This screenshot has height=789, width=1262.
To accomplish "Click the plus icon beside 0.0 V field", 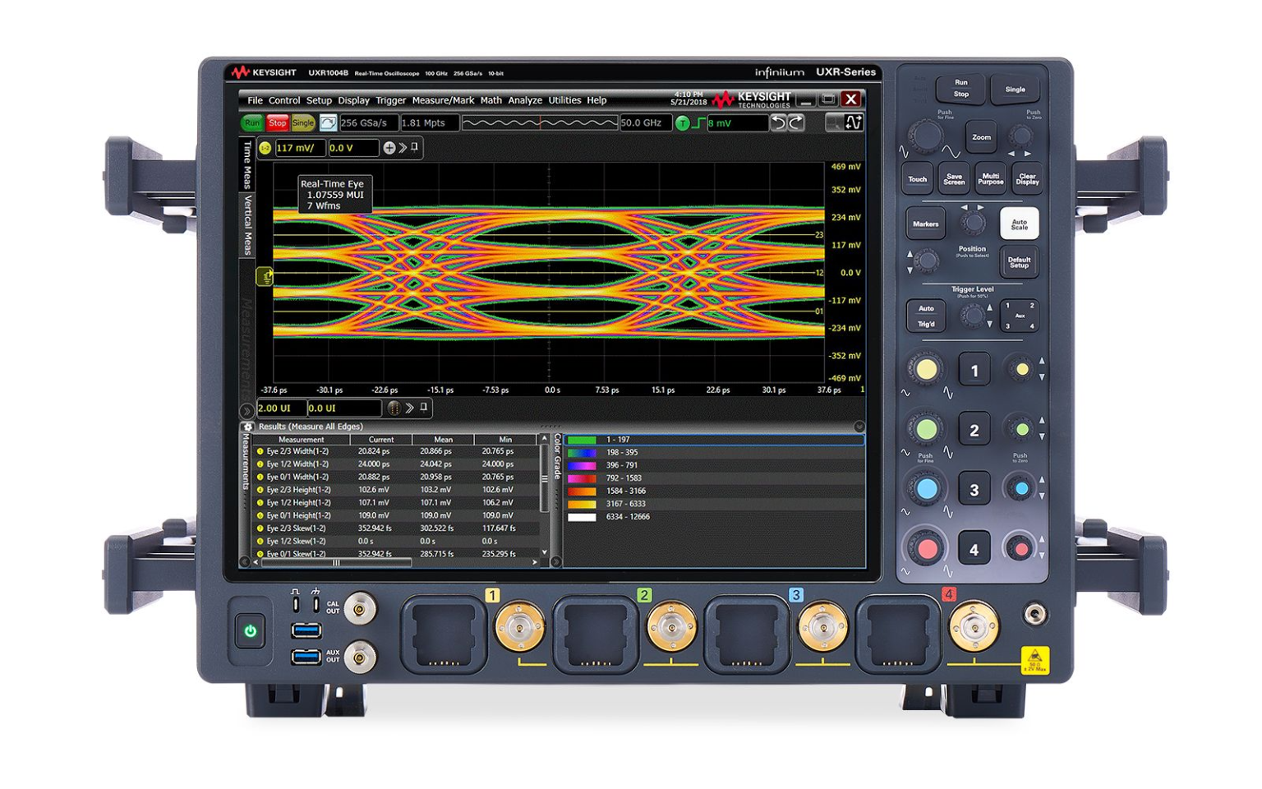I will point(389,148).
